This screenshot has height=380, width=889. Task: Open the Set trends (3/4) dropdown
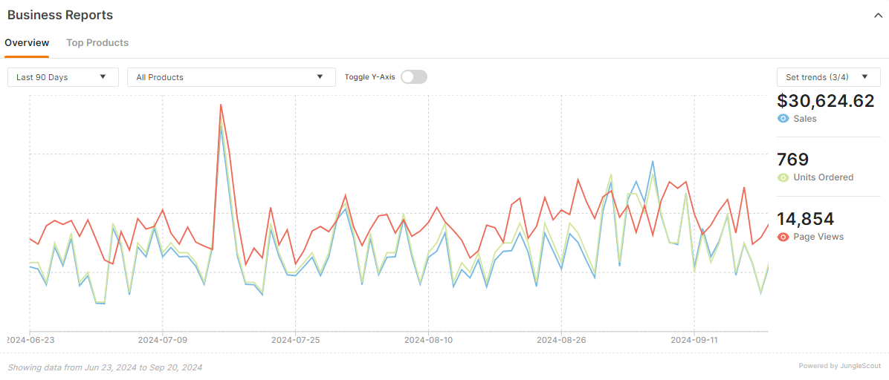coord(828,77)
